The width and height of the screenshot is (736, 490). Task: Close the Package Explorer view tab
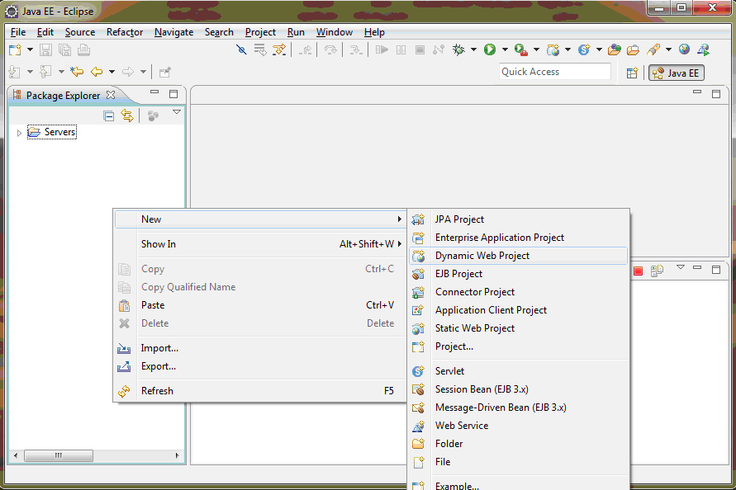click(x=111, y=95)
